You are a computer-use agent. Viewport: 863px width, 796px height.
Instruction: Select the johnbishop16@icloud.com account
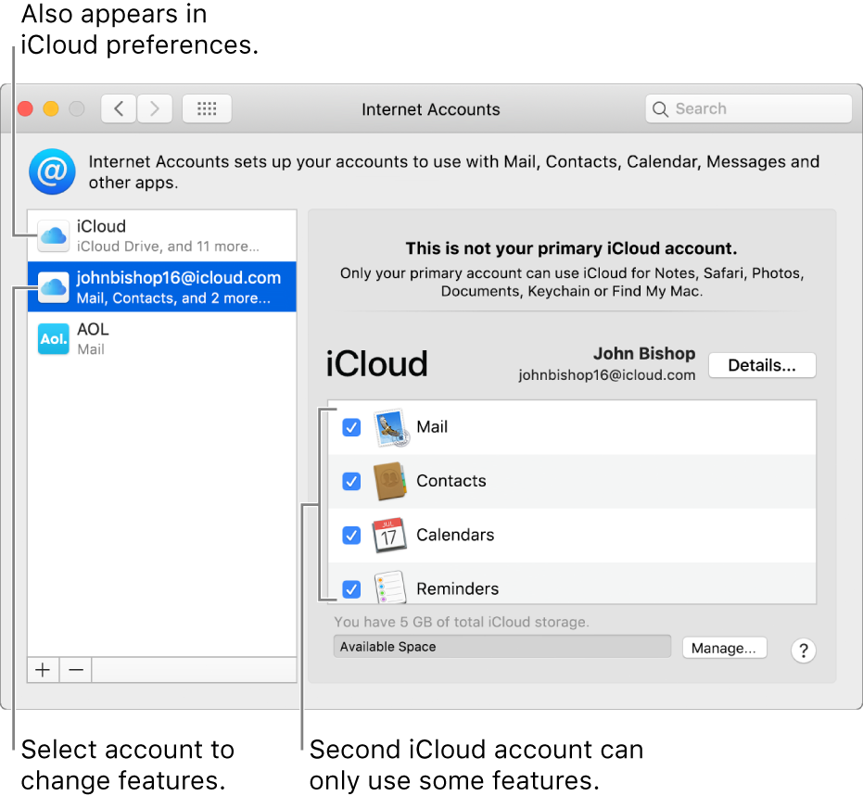click(x=162, y=287)
